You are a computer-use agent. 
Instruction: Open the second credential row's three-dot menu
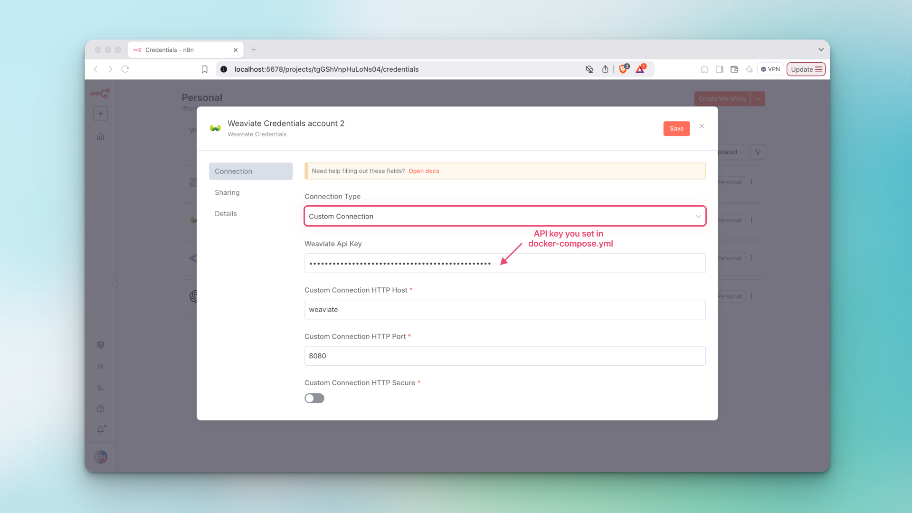coord(751,220)
